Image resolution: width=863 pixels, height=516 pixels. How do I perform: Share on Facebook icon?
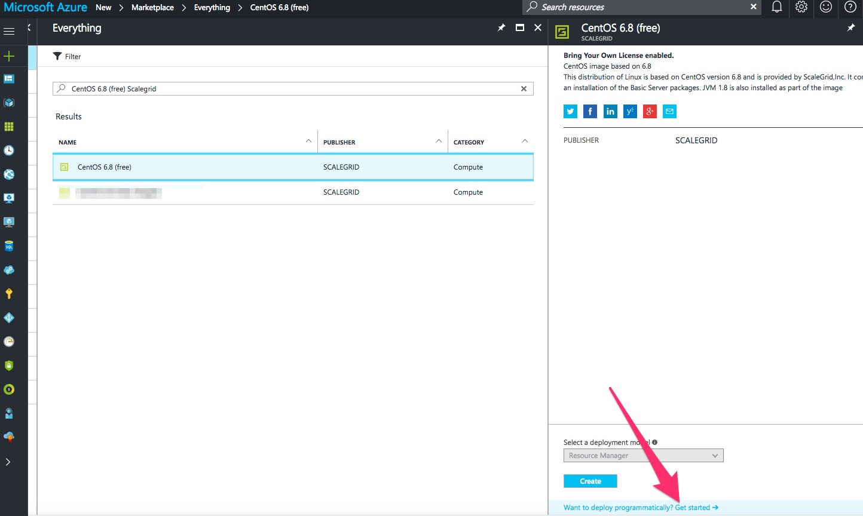[590, 111]
